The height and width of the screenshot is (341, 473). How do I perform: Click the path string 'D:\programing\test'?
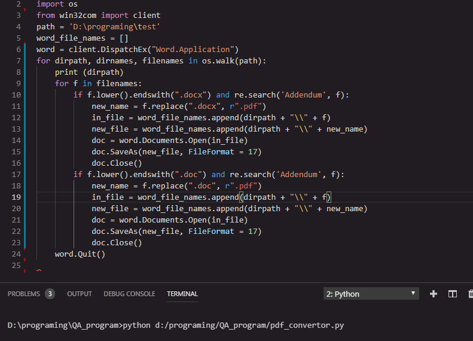pyautogui.click(x=115, y=27)
